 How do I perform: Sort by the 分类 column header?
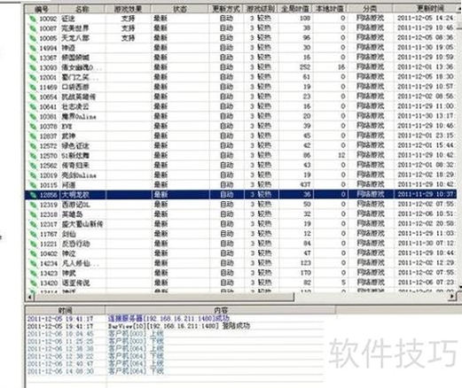point(370,10)
